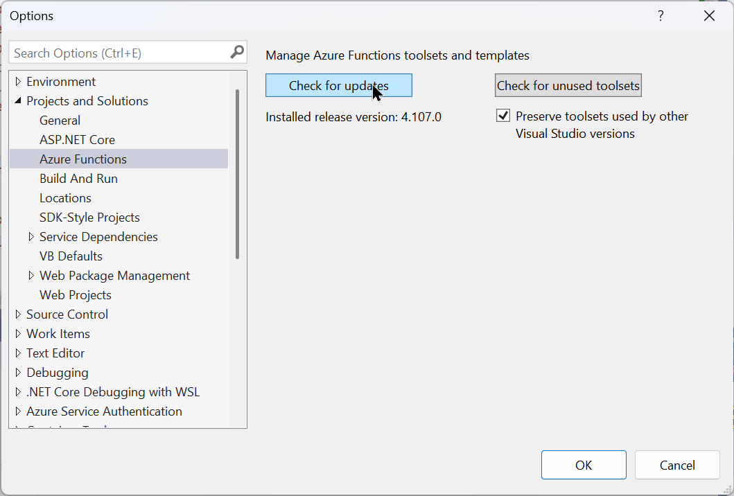
Task: Open the help question mark button
Action: coord(661,16)
